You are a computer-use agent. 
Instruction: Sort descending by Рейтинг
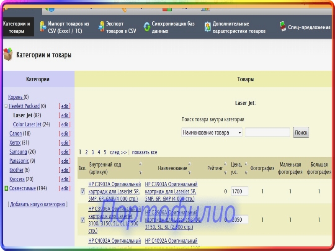(225, 172)
